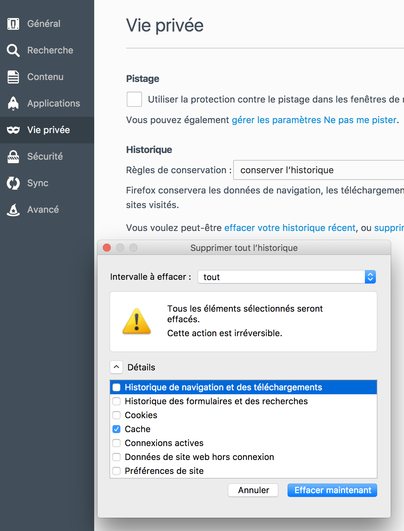
Task: Click the Contenu document icon
Action: pos(13,77)
